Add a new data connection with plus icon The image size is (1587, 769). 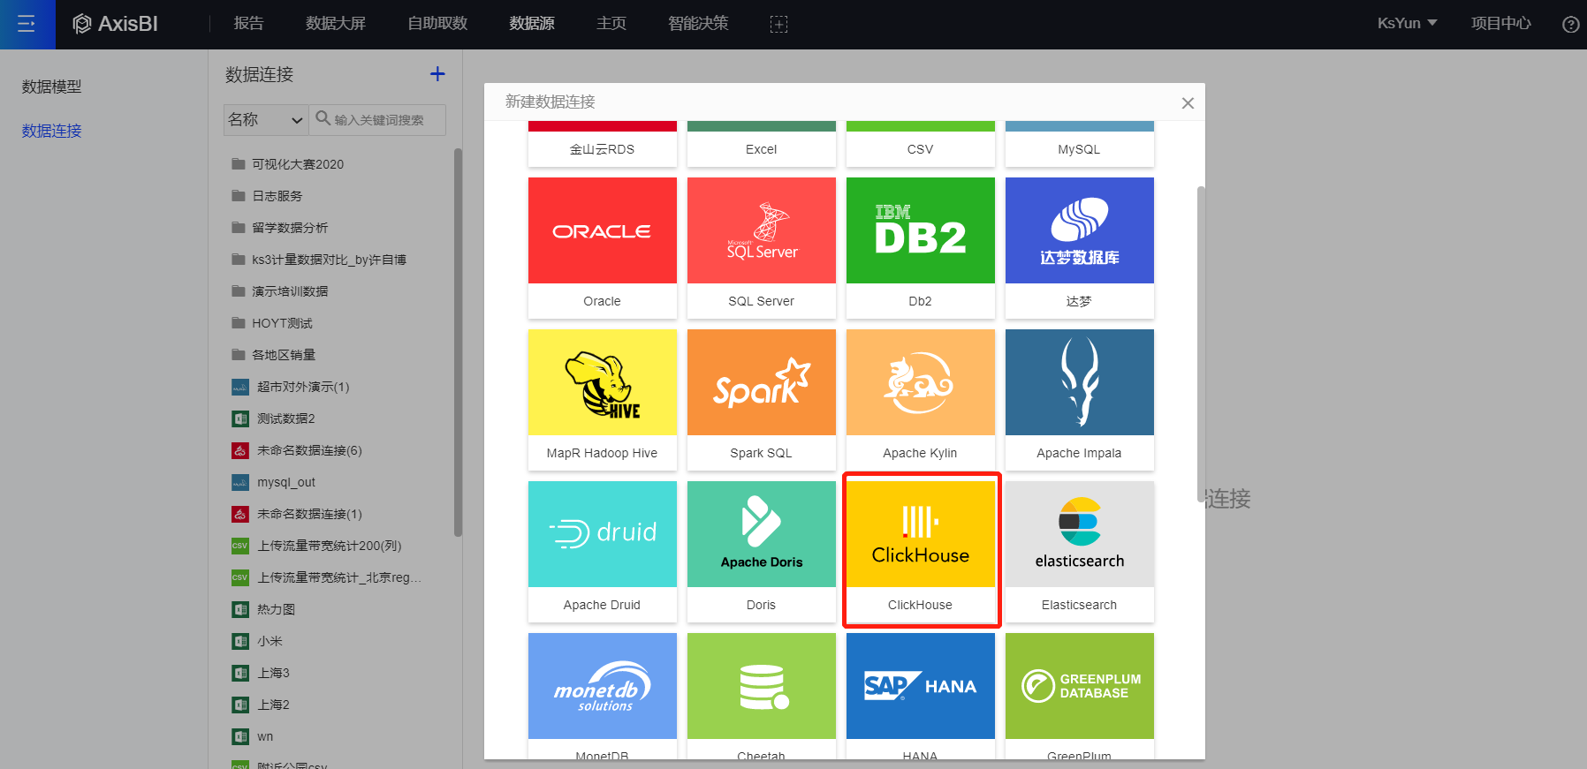point(437,74)
